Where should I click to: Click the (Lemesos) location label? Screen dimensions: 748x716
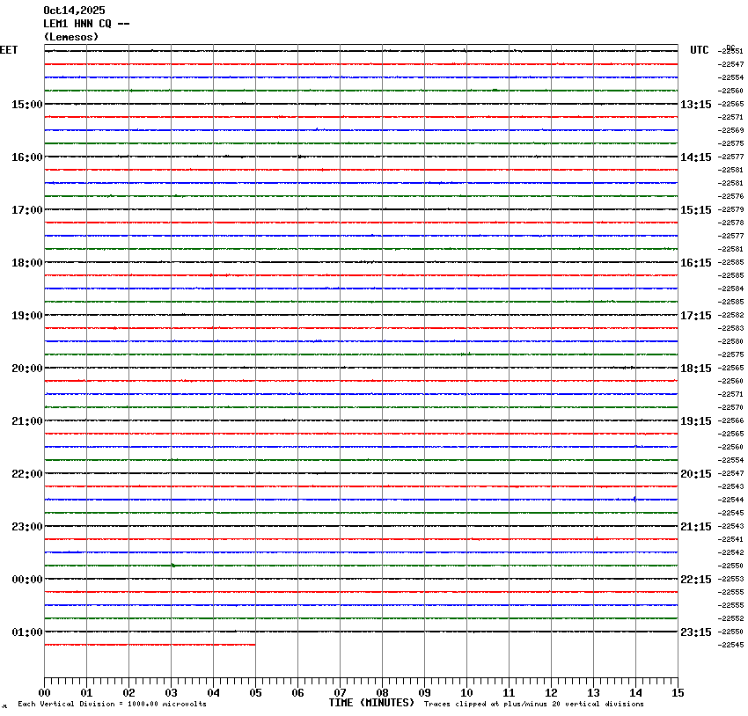coord(71,37)
